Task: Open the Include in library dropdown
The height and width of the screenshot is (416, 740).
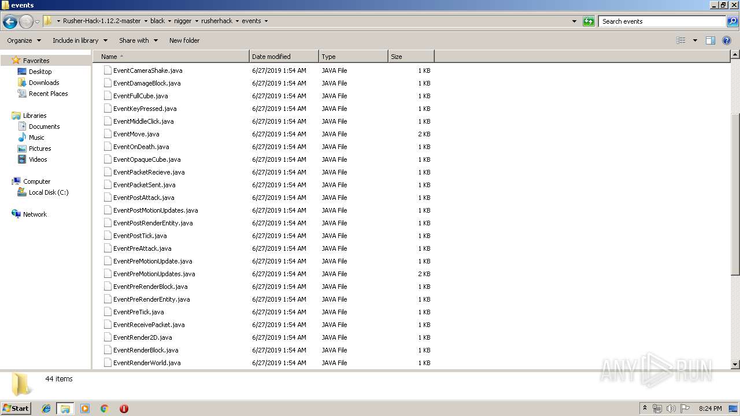Action: pyautogui.click(x=80, y=40)
